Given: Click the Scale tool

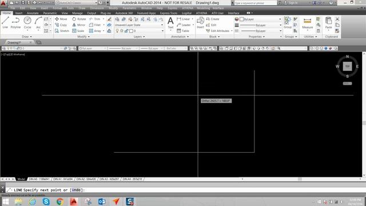Looking at the screenshot, I should pos(78,31).
